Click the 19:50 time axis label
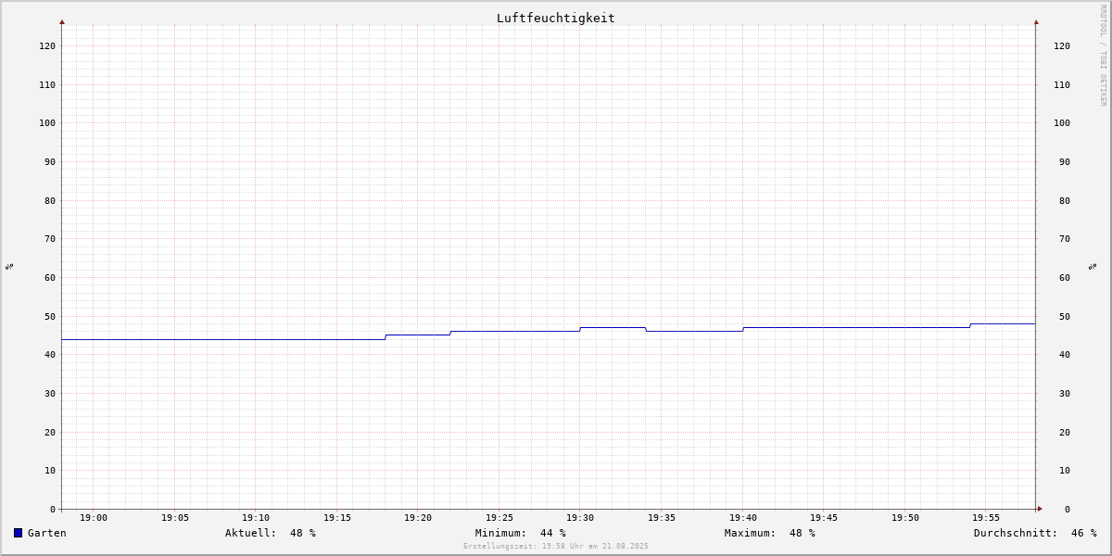The height and width of the screenshot is (556, 1112). tap(905, 518)
